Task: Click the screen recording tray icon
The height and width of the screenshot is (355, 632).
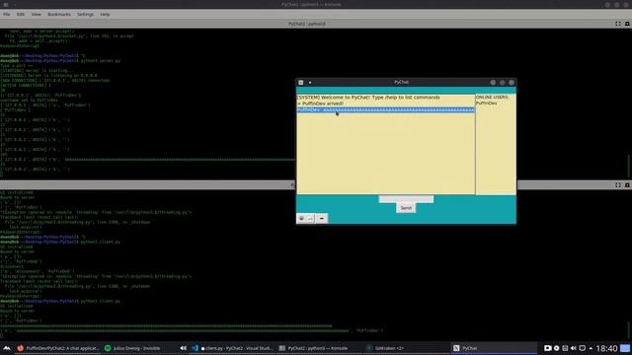Action: [x=547, y=348]
